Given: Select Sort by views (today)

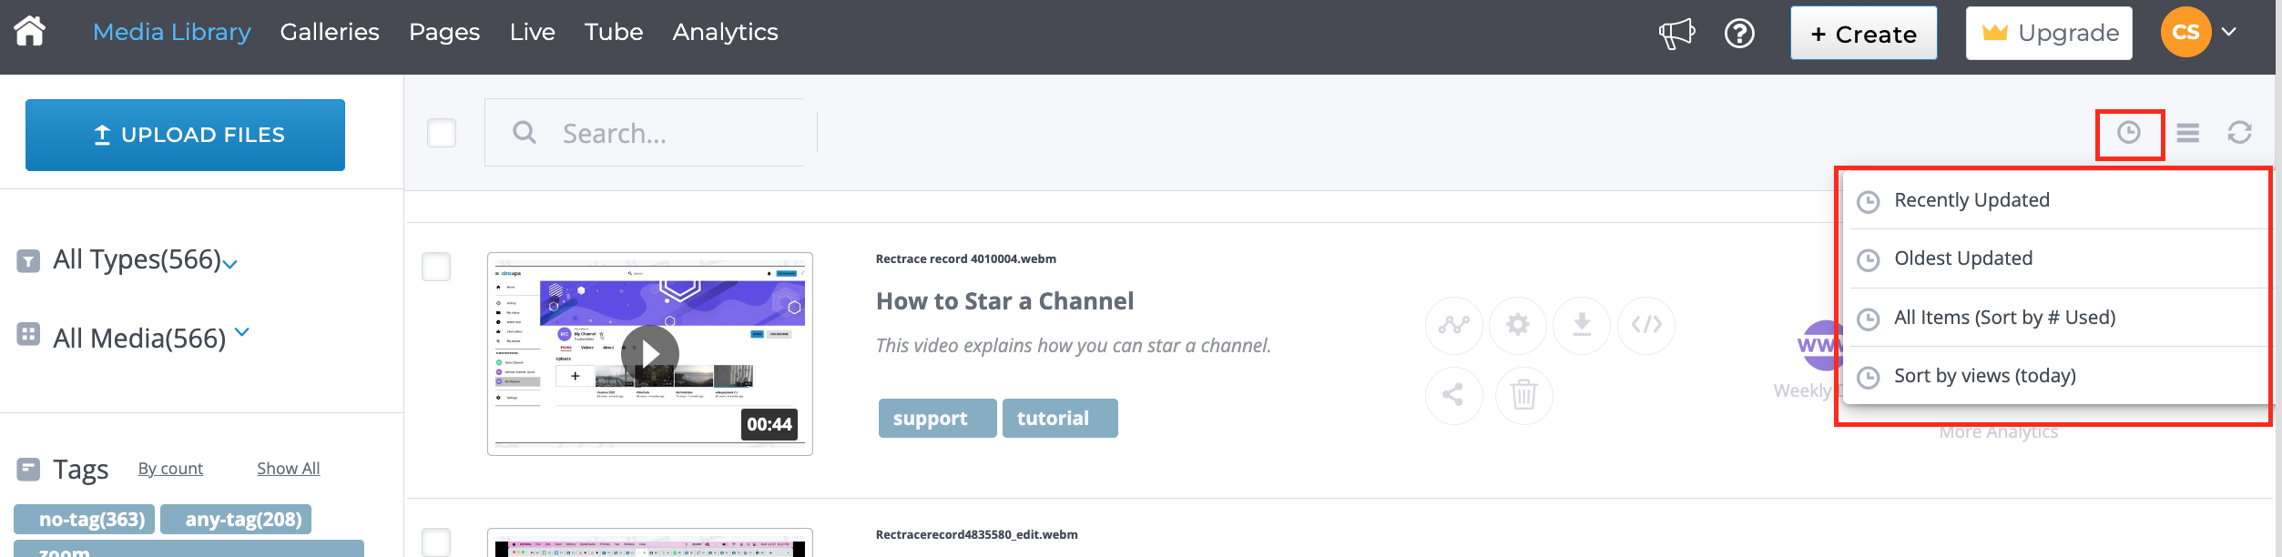Looking at the screenshot, I should coord(1984,376).
